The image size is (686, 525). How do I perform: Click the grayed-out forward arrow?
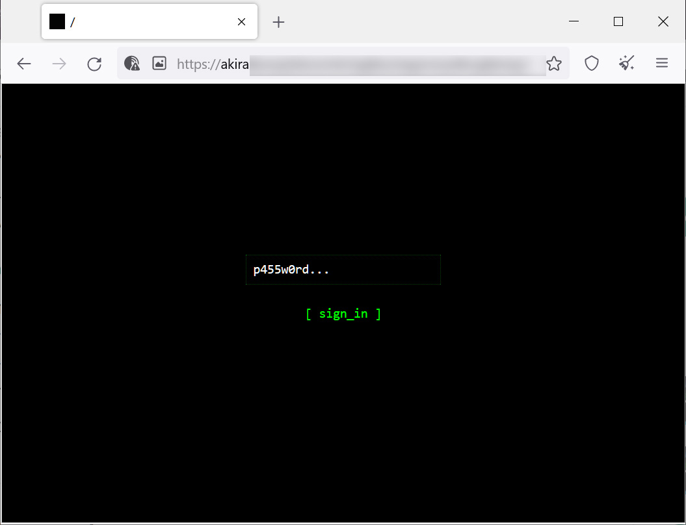click(59, 63)
